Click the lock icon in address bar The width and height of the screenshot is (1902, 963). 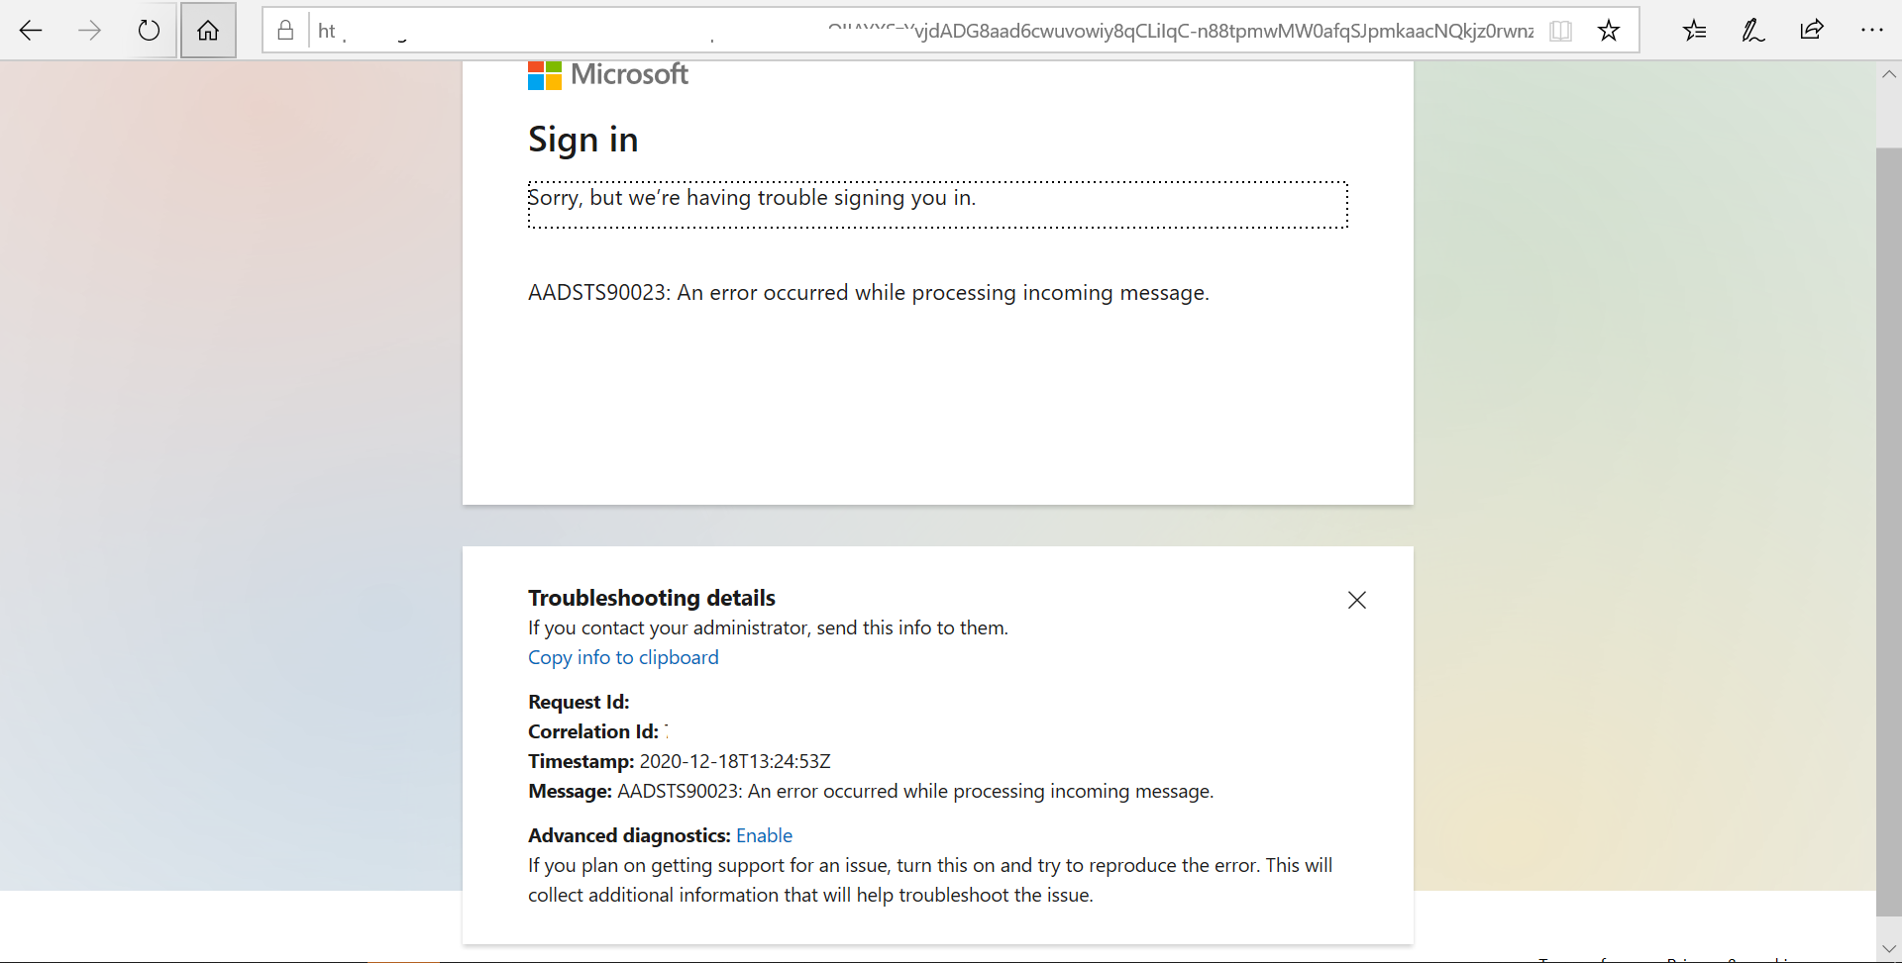tap(285, 31)
